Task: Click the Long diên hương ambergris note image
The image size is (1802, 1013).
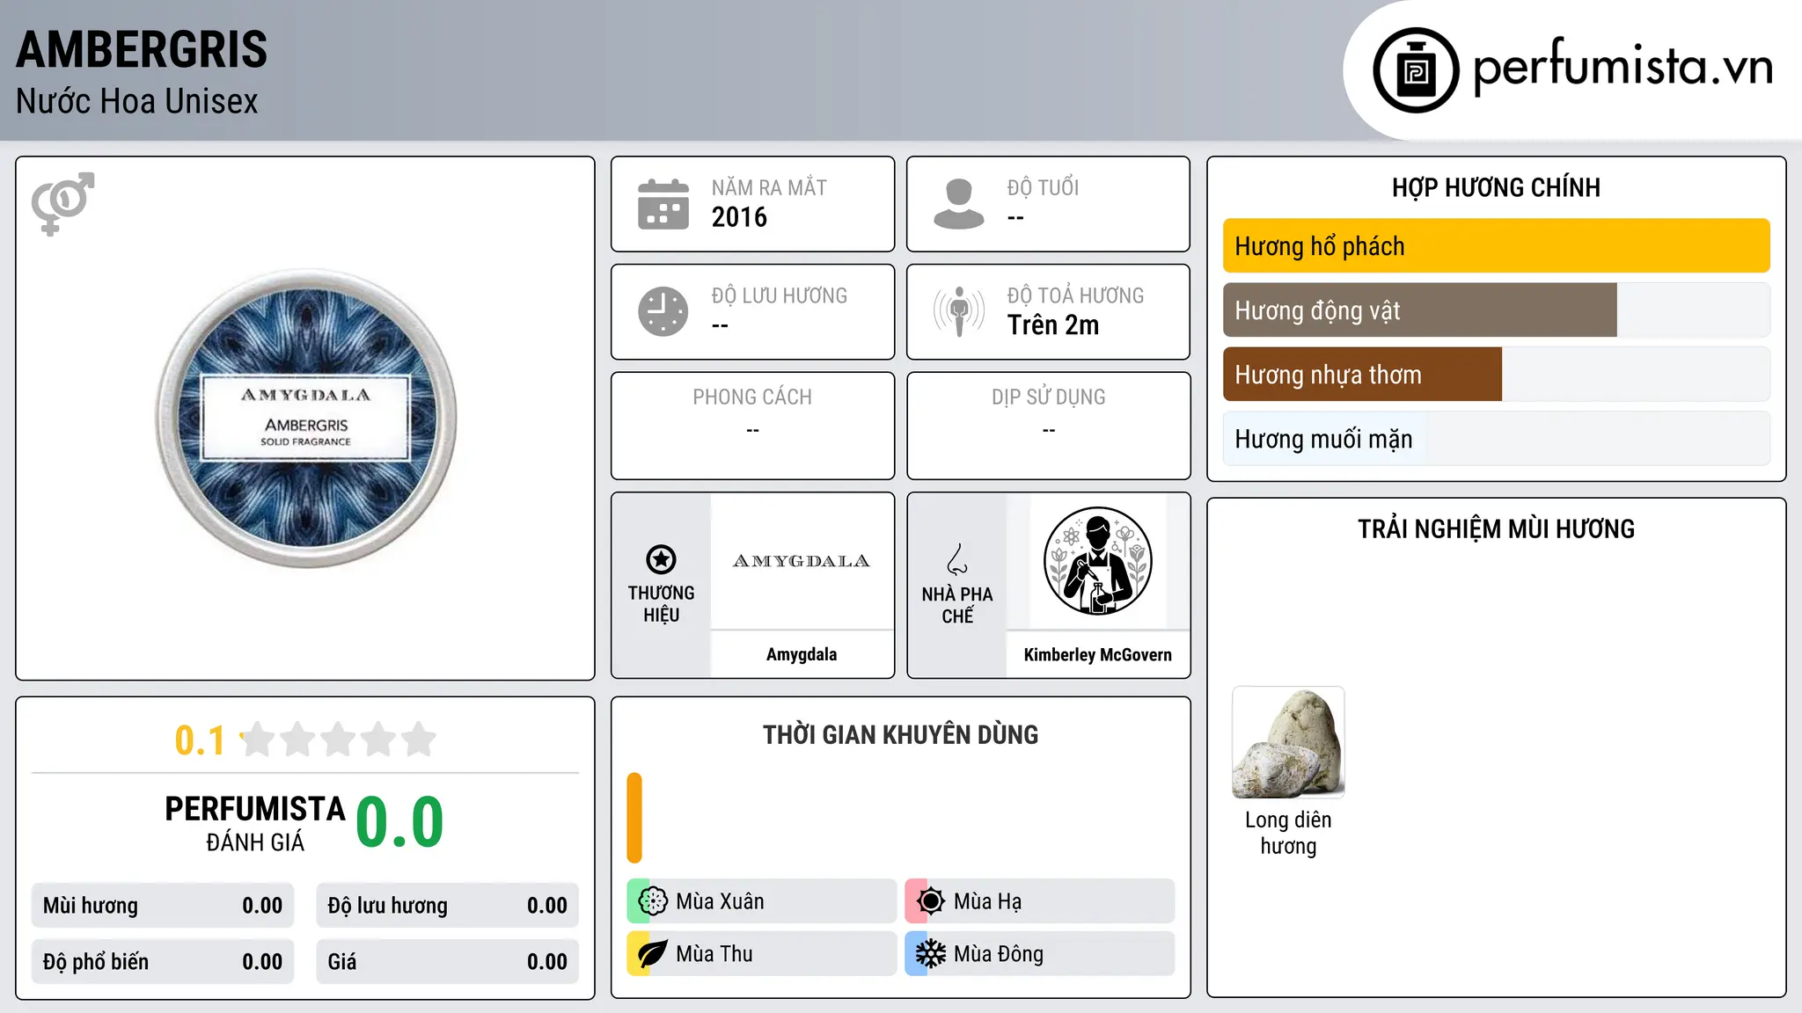Action: 1288,742
